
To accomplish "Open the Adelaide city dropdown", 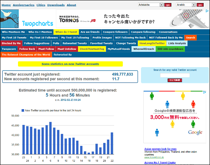I will [151, 5].
